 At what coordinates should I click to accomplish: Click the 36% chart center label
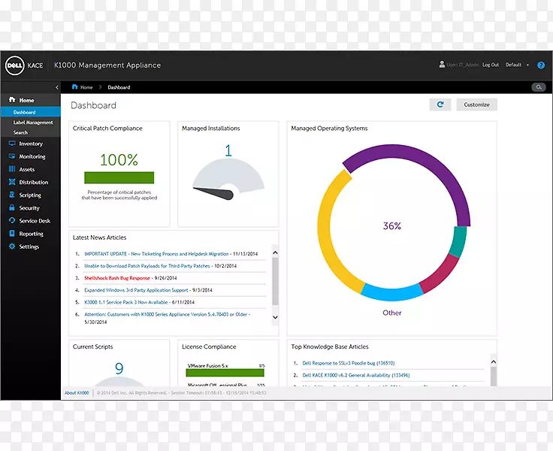coord(392,225)
